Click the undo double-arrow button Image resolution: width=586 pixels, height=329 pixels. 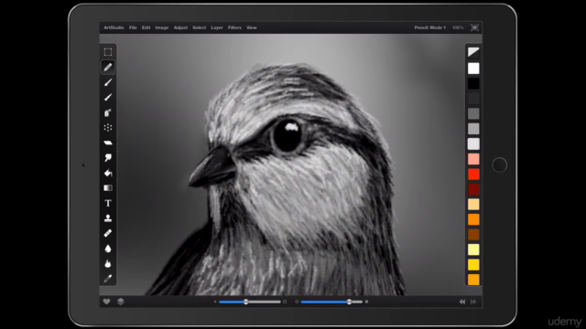pyautogui.click(x=462, y=302)
